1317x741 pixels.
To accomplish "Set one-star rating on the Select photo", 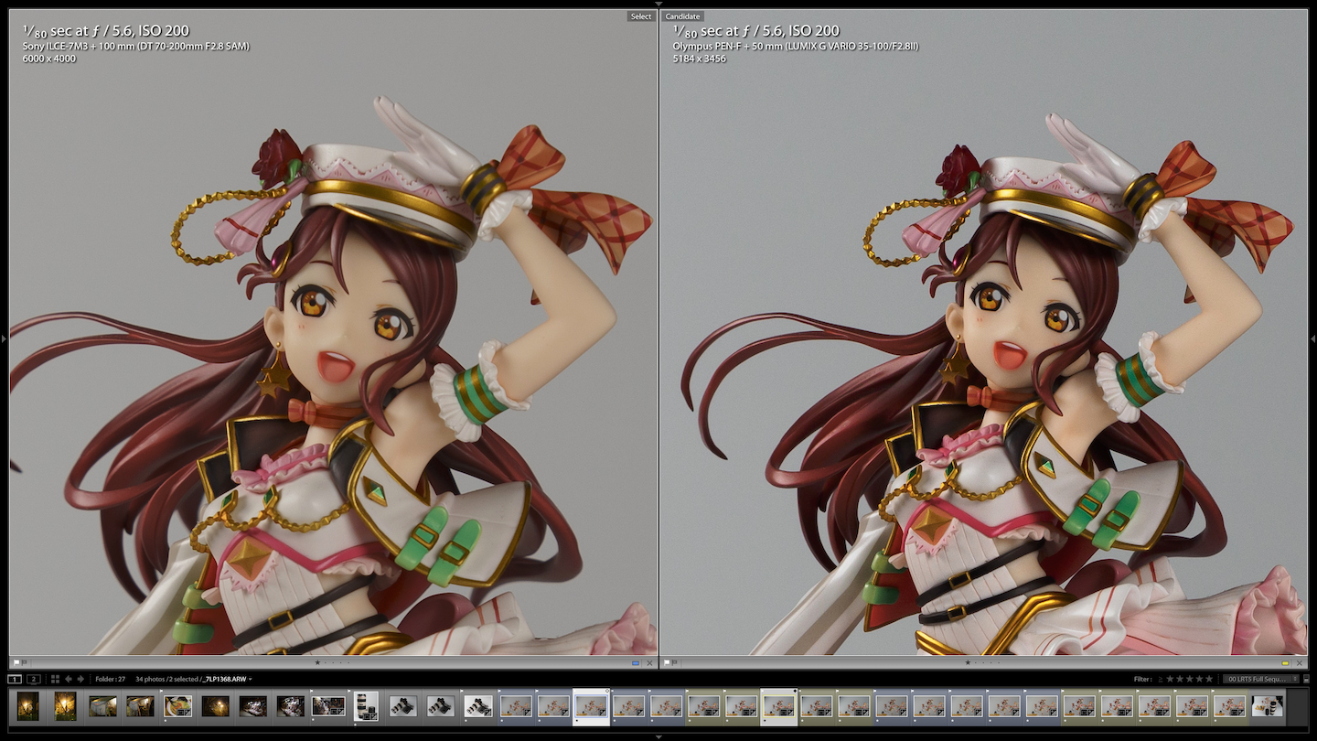I will tap(317, 662).
